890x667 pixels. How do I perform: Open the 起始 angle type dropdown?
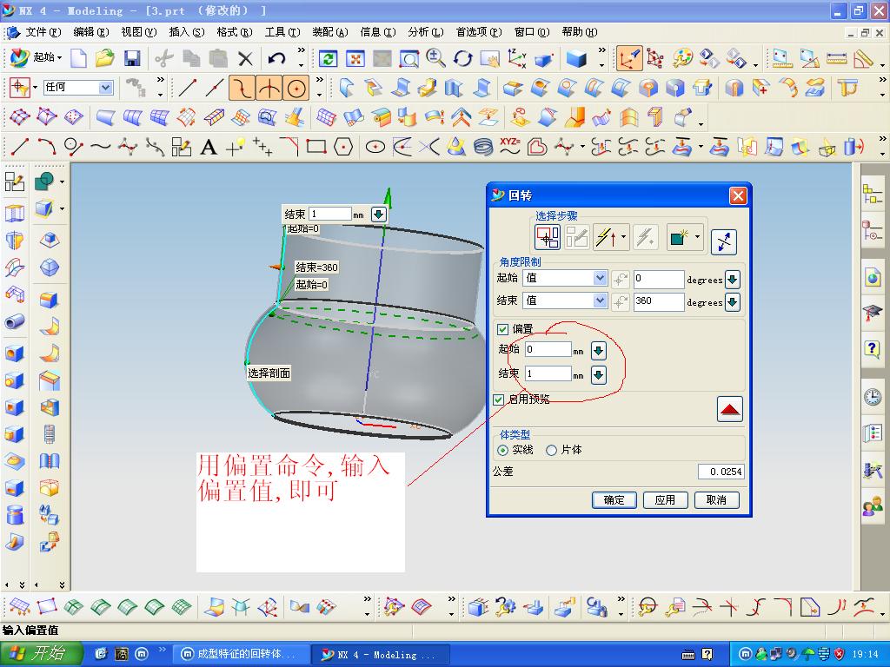[x=600, y=278]
